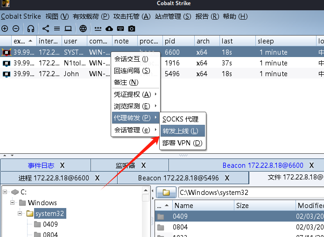The height and width of the screenshot is (237, 324).
Task: Open screenshots camera icon
Action: click(x=132, y=29)
